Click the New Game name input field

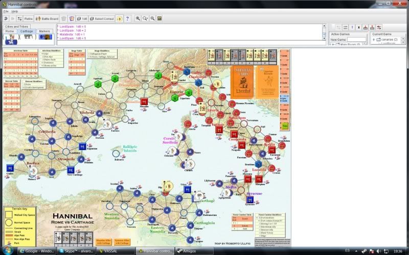tap(356, 40)
